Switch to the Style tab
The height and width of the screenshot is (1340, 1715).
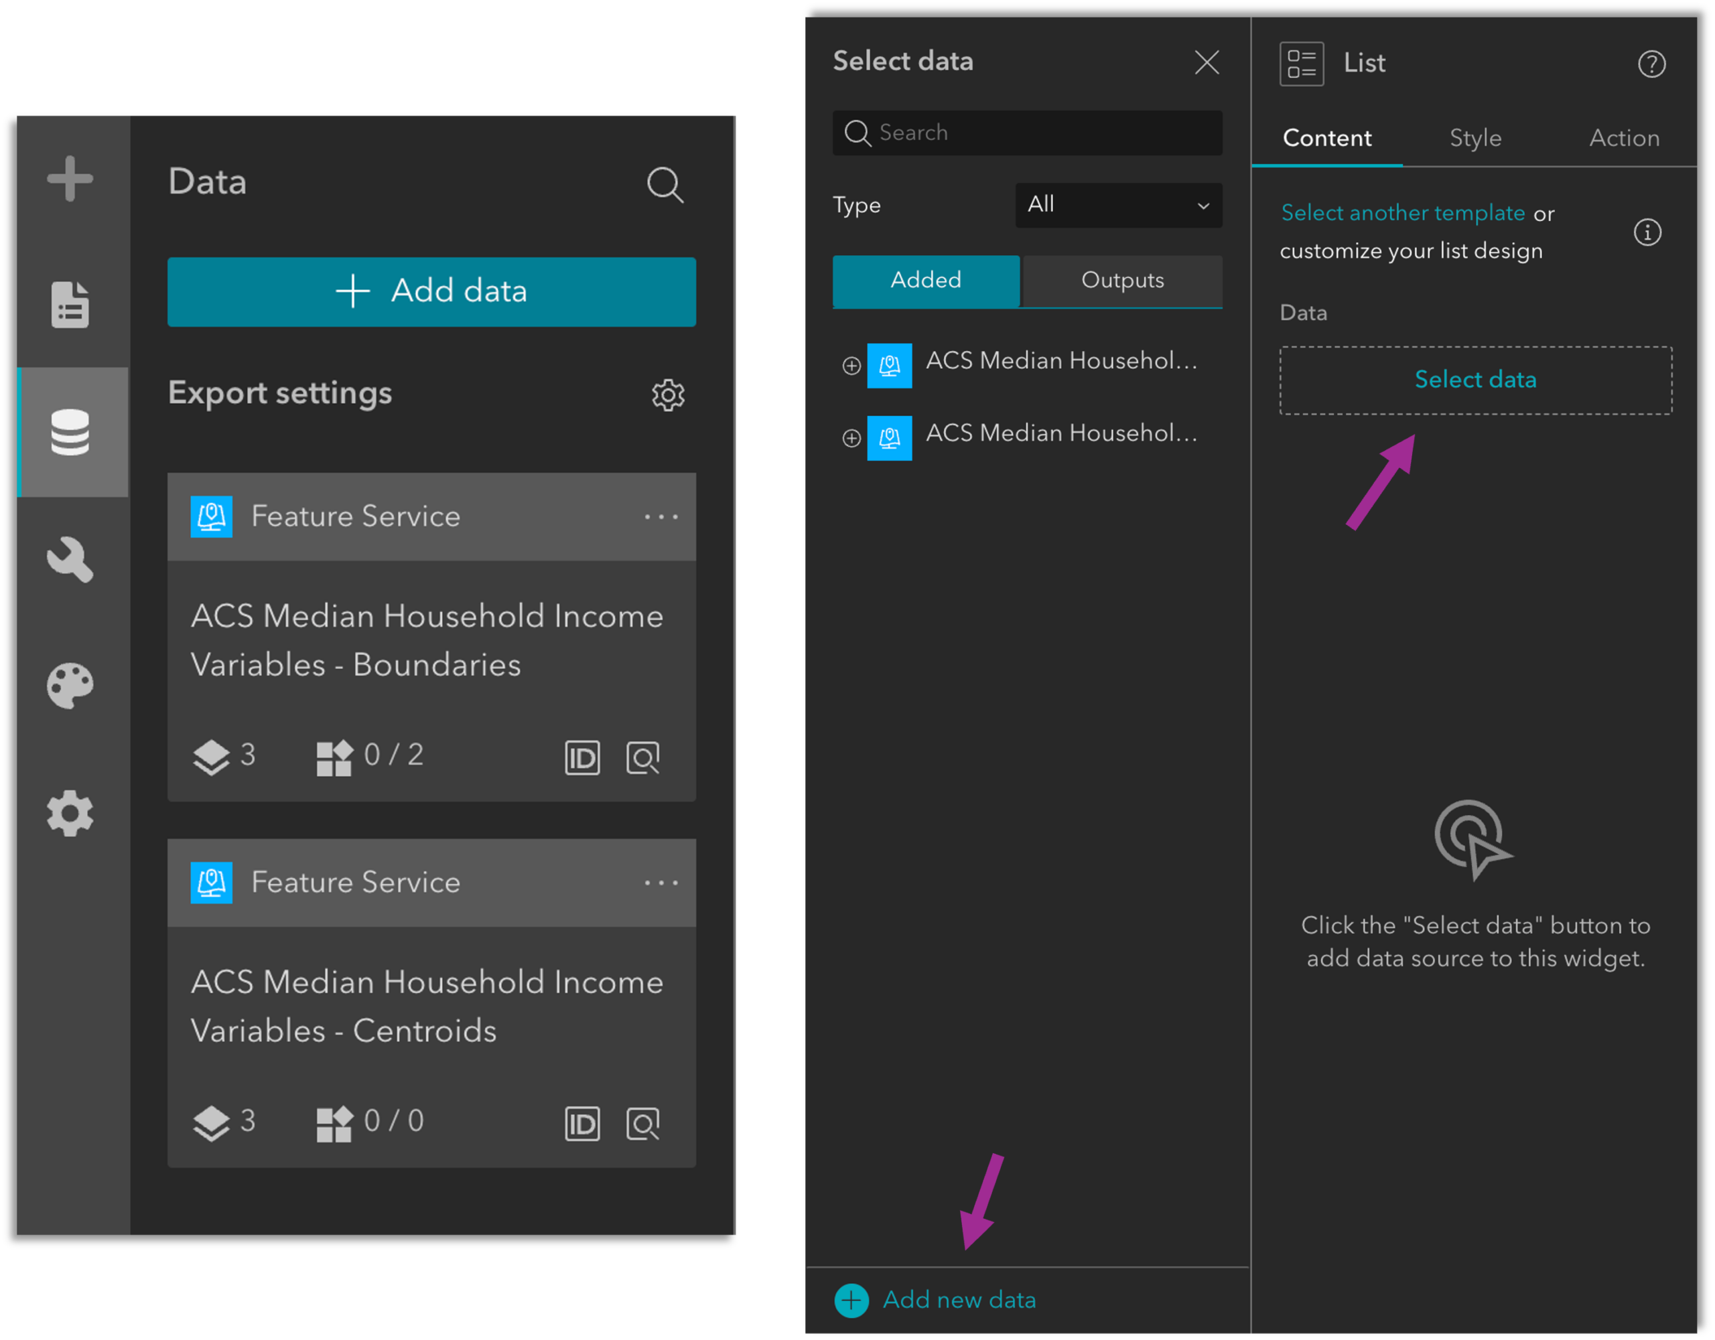[1474, 137]
